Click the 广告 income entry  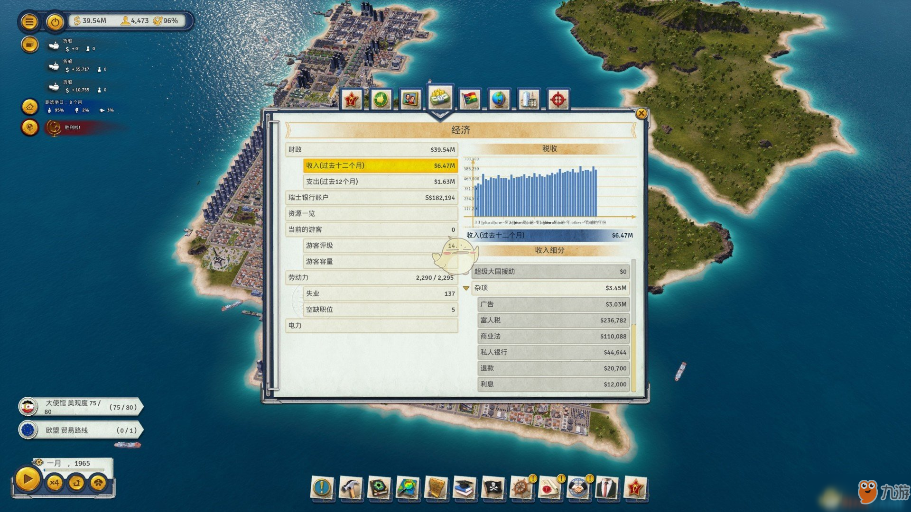coord(553,304)
